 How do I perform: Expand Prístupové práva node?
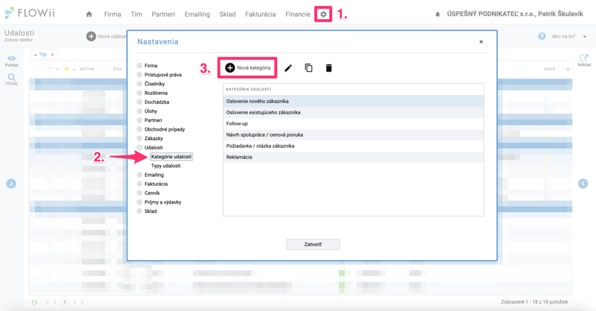pyautogui.click(x=140, y=75)
